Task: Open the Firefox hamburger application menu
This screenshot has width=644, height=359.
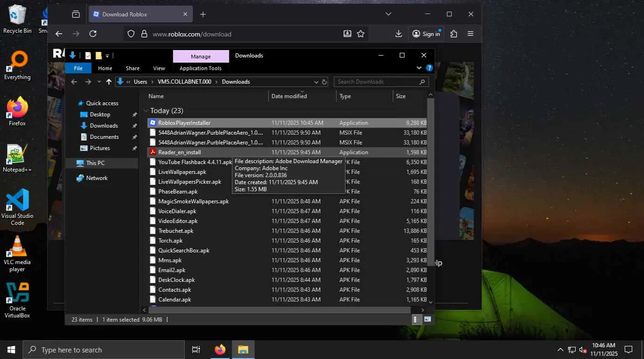Action: [470, 34]
